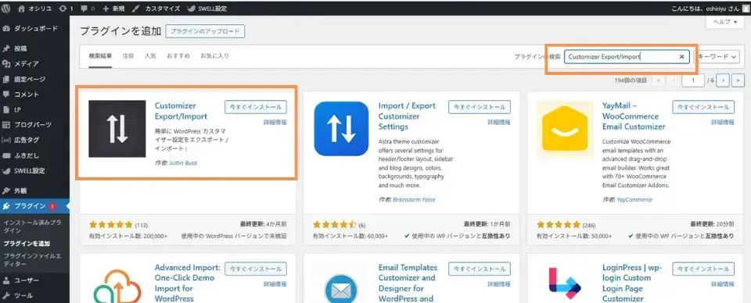Open author YayCommerce link
This screenshot has width=751, height=303.
634,200
